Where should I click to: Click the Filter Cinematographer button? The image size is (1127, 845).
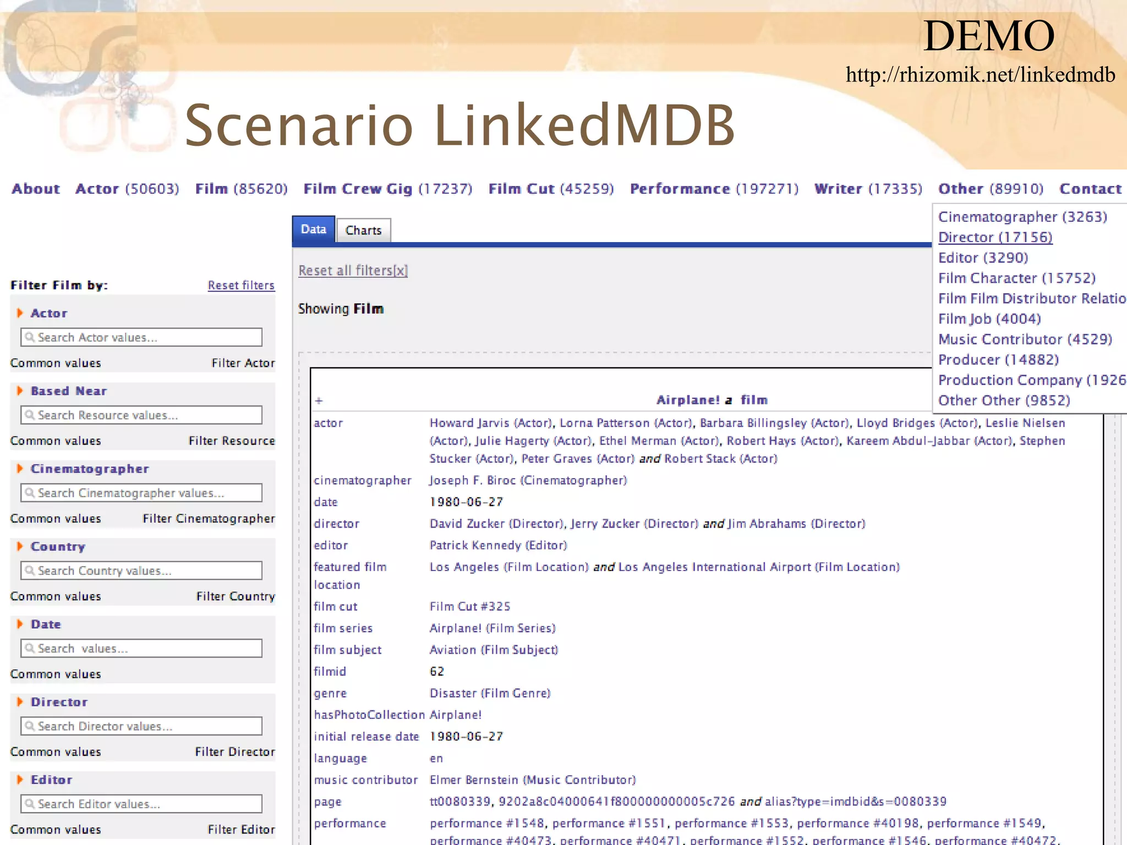(209, 518)
